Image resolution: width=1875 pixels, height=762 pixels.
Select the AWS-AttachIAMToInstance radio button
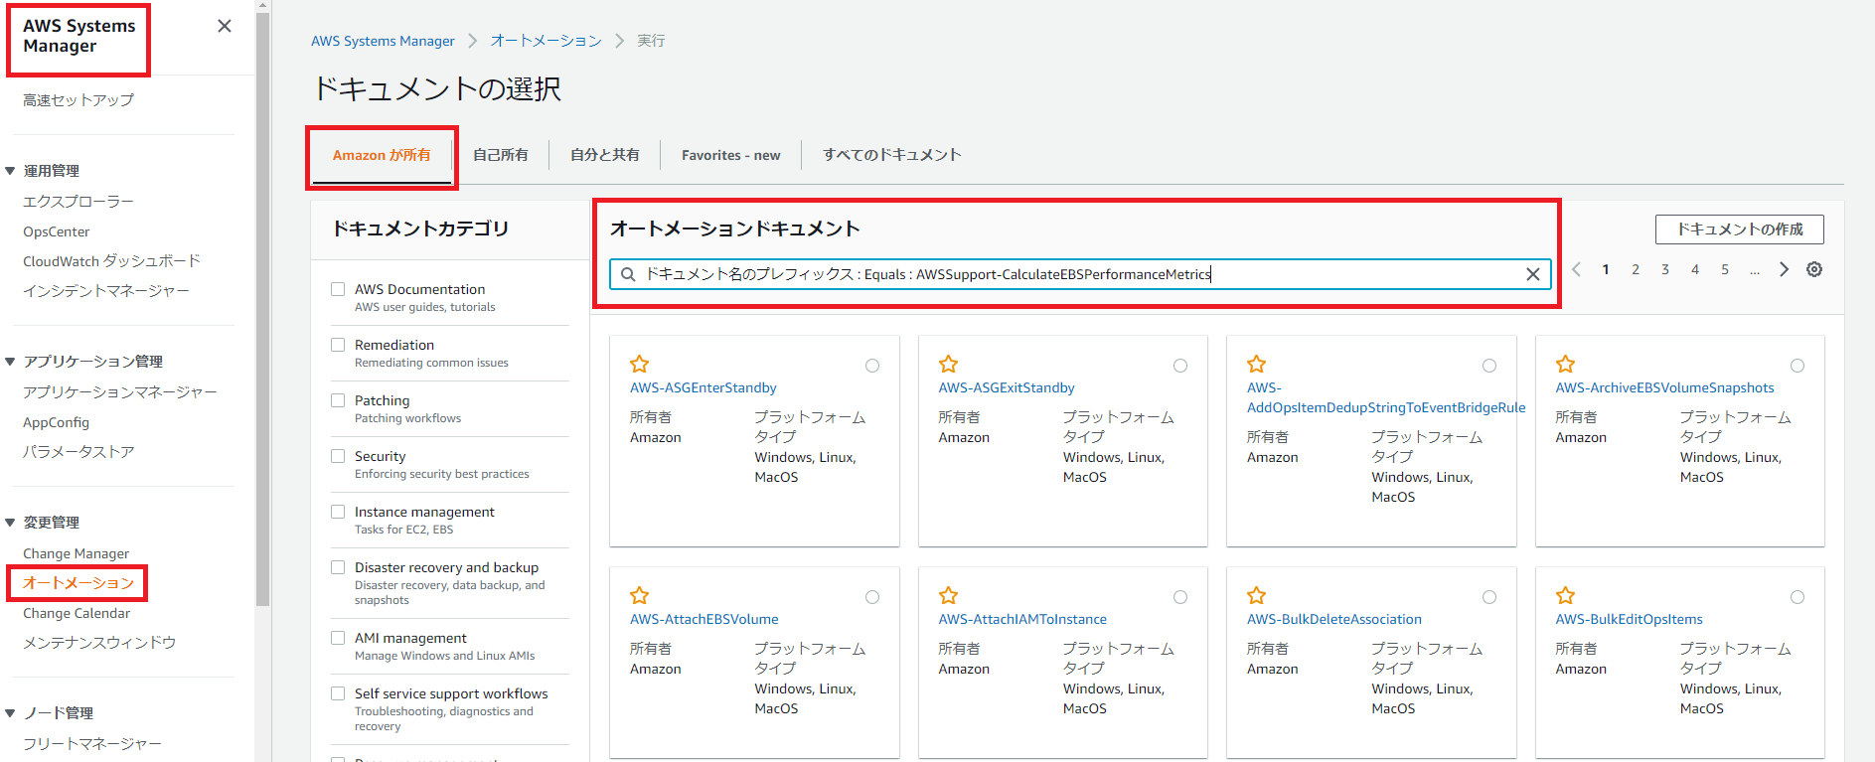pos(1180,597)
